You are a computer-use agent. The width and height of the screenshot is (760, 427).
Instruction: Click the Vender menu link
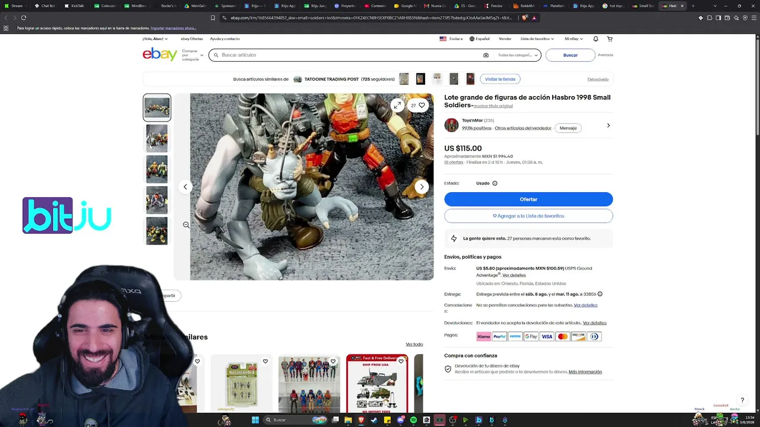pos(505,39)
